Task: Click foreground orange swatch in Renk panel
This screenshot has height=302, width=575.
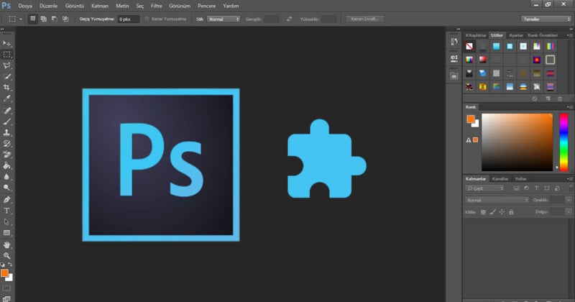Action: (x=470, y=119)
